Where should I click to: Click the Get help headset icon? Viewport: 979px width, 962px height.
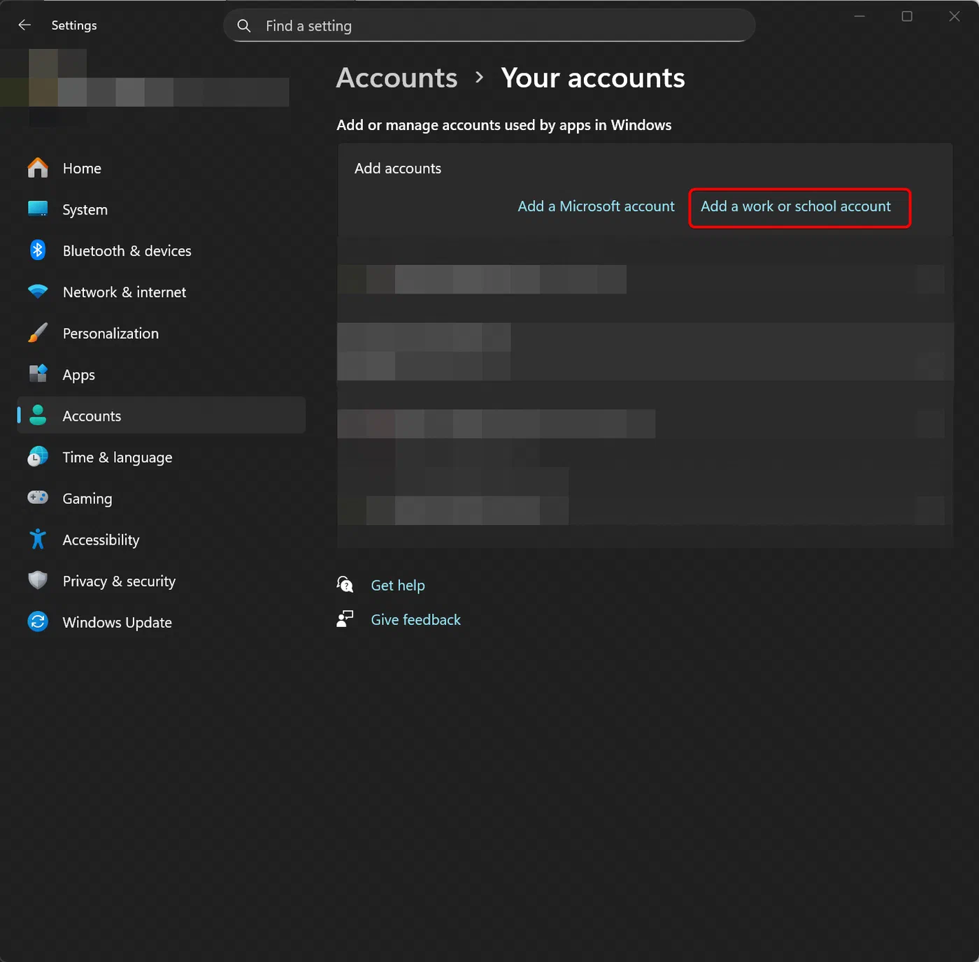(345, 584)
